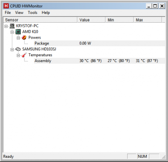Select the Assembly row label
The image size is (168, 162).
pyautogui.click(x=43, y=61)
